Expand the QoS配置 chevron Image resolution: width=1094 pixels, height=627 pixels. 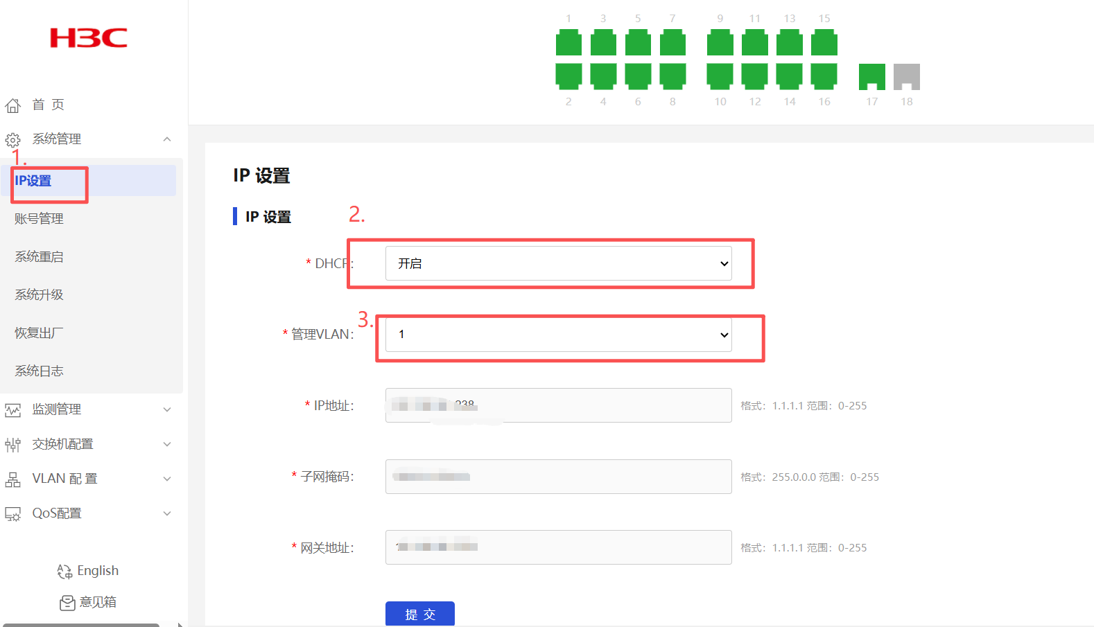[167, 513]
